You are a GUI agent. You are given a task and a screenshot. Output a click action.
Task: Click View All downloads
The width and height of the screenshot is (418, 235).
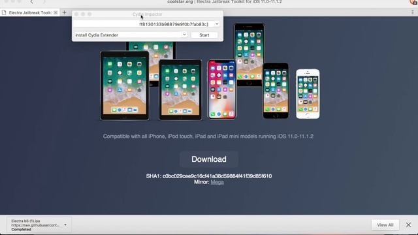coord(385,225)
